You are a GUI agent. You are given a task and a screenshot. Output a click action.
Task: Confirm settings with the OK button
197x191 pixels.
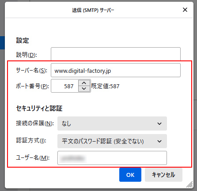[x=130, y=175]
